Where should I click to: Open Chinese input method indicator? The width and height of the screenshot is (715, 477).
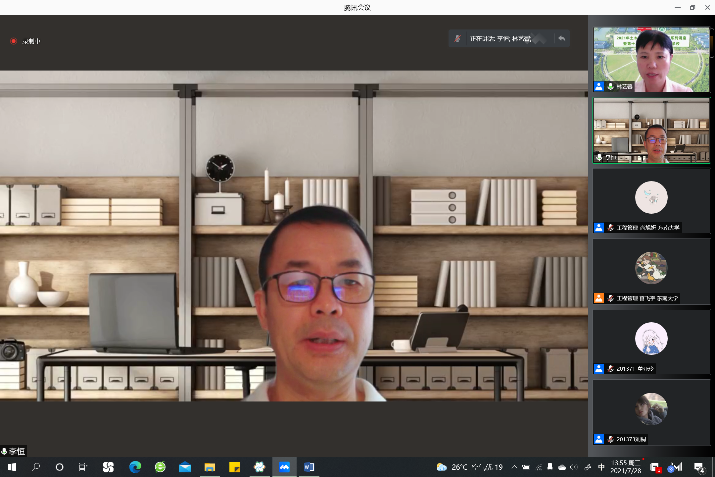click(601, 467)
